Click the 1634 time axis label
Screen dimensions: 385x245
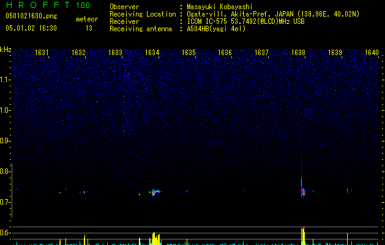click(x=152, y=53)
